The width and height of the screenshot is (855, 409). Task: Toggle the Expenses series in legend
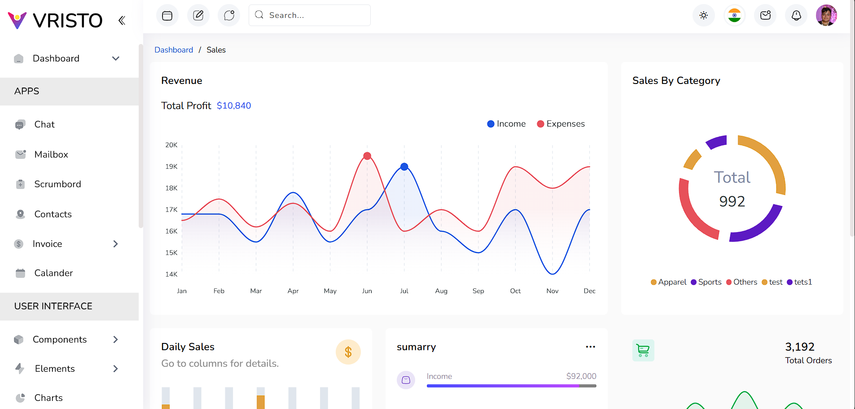561,124
